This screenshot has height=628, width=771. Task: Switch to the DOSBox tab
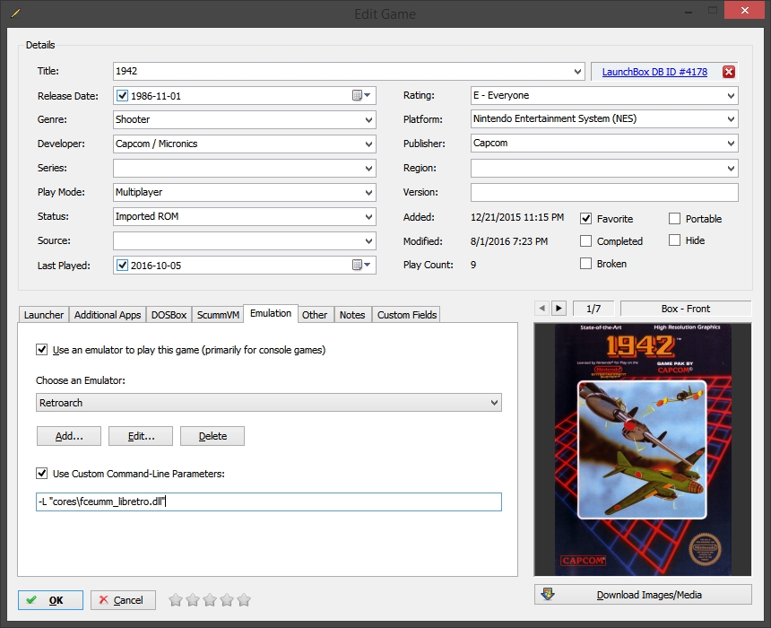click(x=169, y=315)
